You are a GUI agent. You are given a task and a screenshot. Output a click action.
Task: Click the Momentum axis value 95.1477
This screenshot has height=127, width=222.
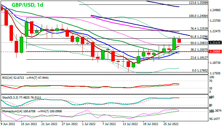214,119
